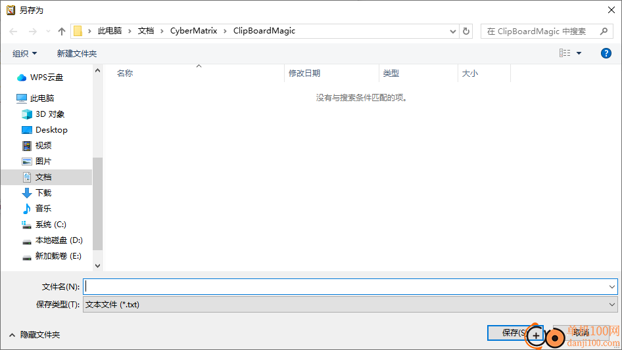Create a new folder with 新建文件夹

(76, 53)
